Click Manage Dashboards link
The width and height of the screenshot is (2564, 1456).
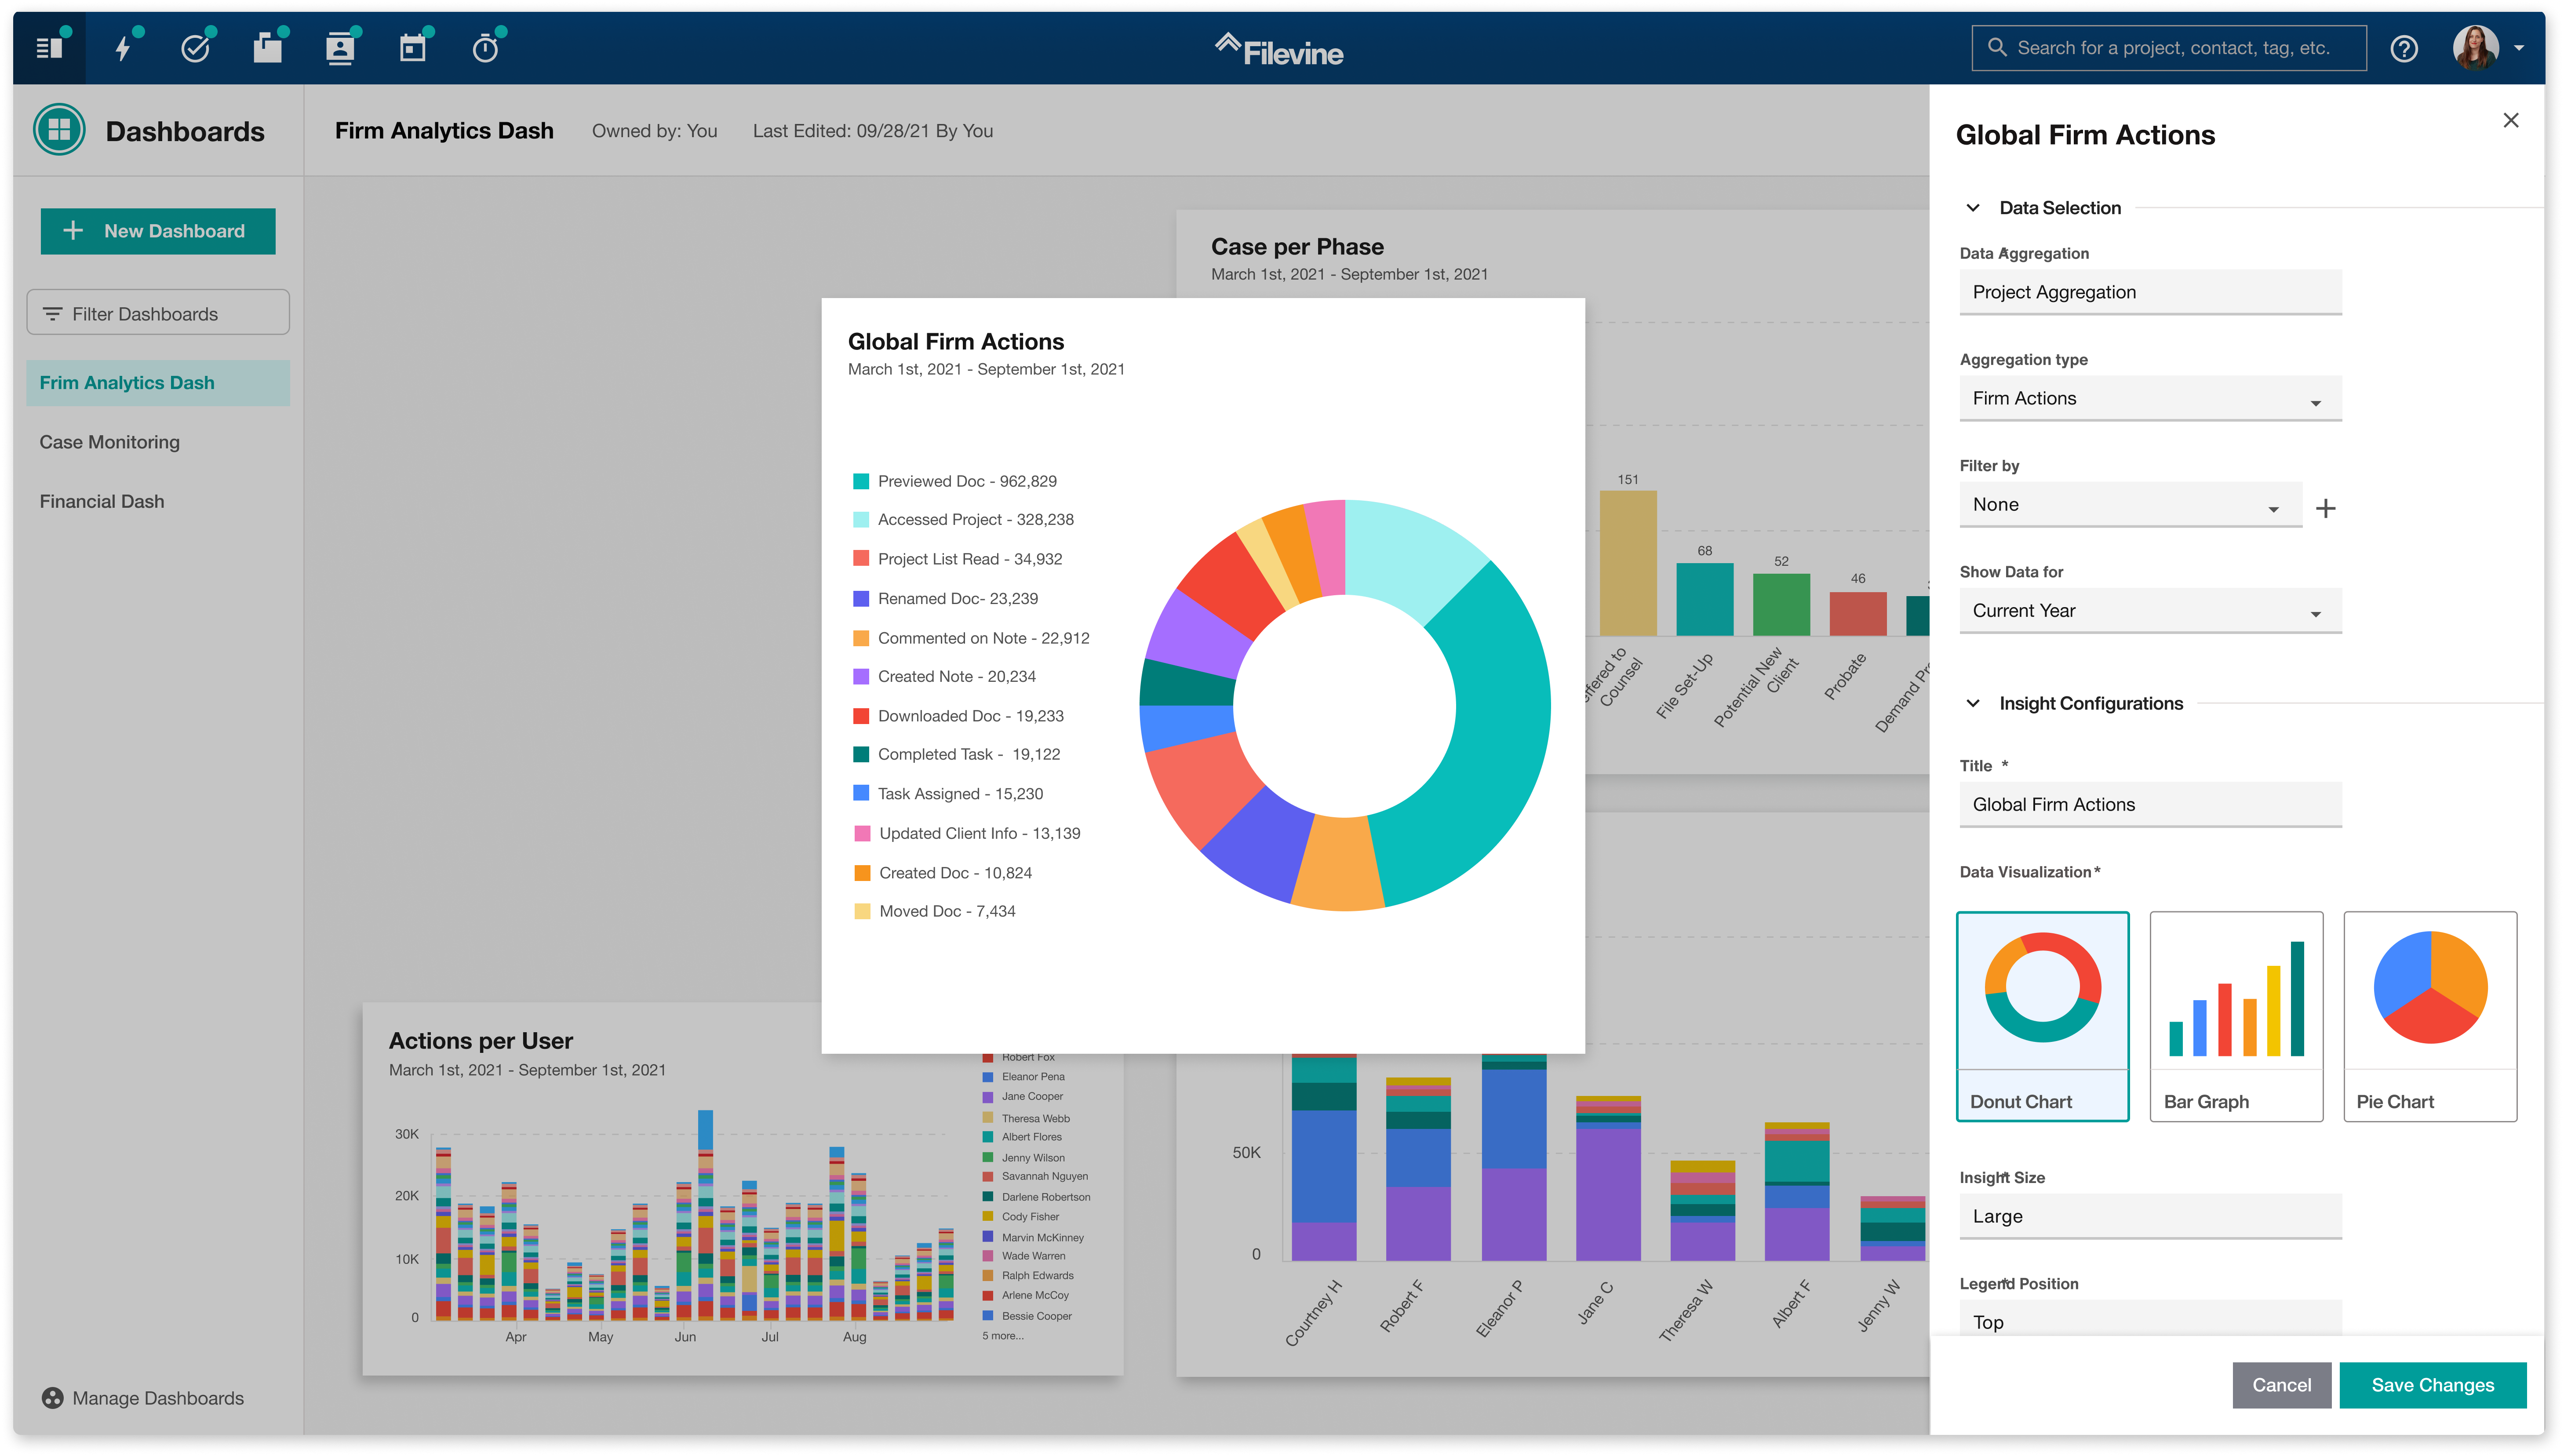[158, 1398]
